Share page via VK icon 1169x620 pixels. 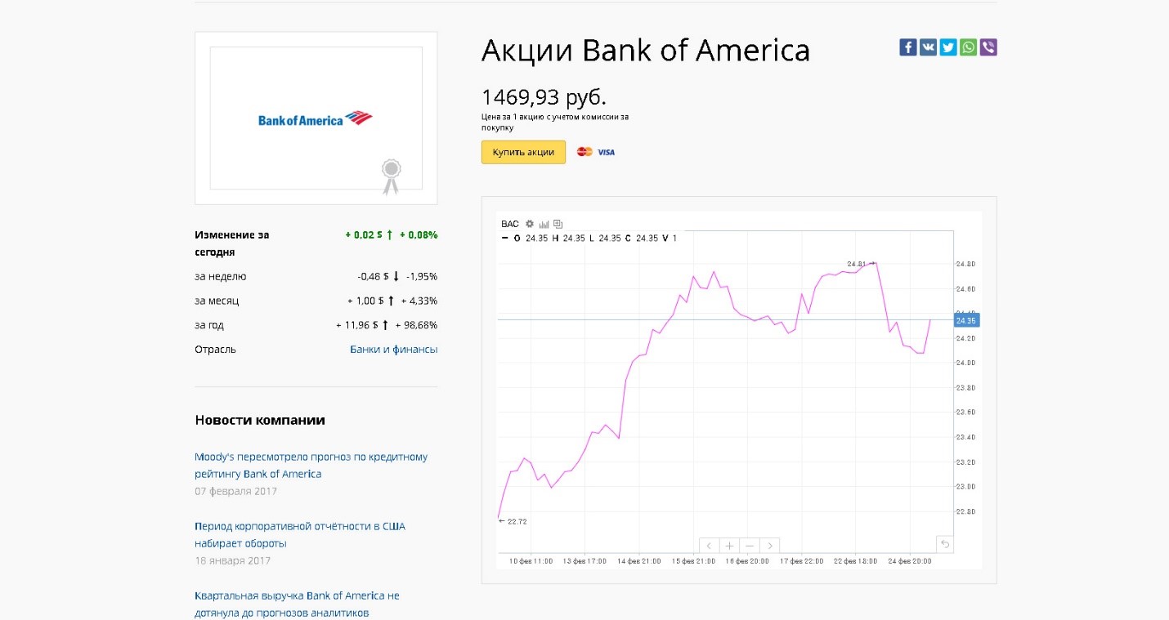(x=928, y=47)
